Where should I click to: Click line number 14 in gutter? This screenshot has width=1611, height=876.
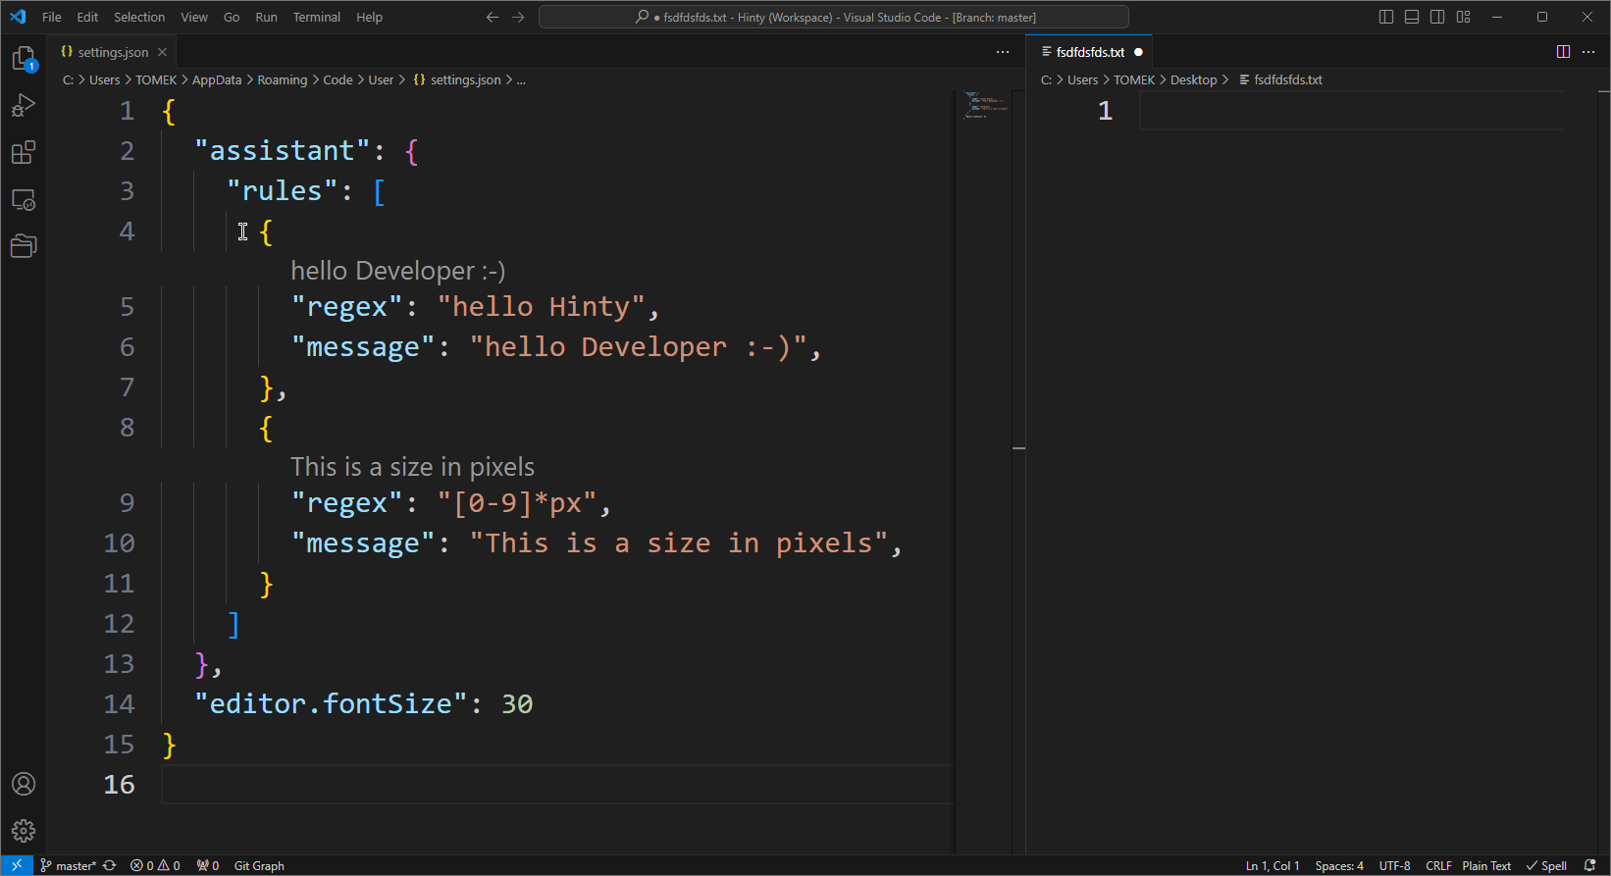119,703
